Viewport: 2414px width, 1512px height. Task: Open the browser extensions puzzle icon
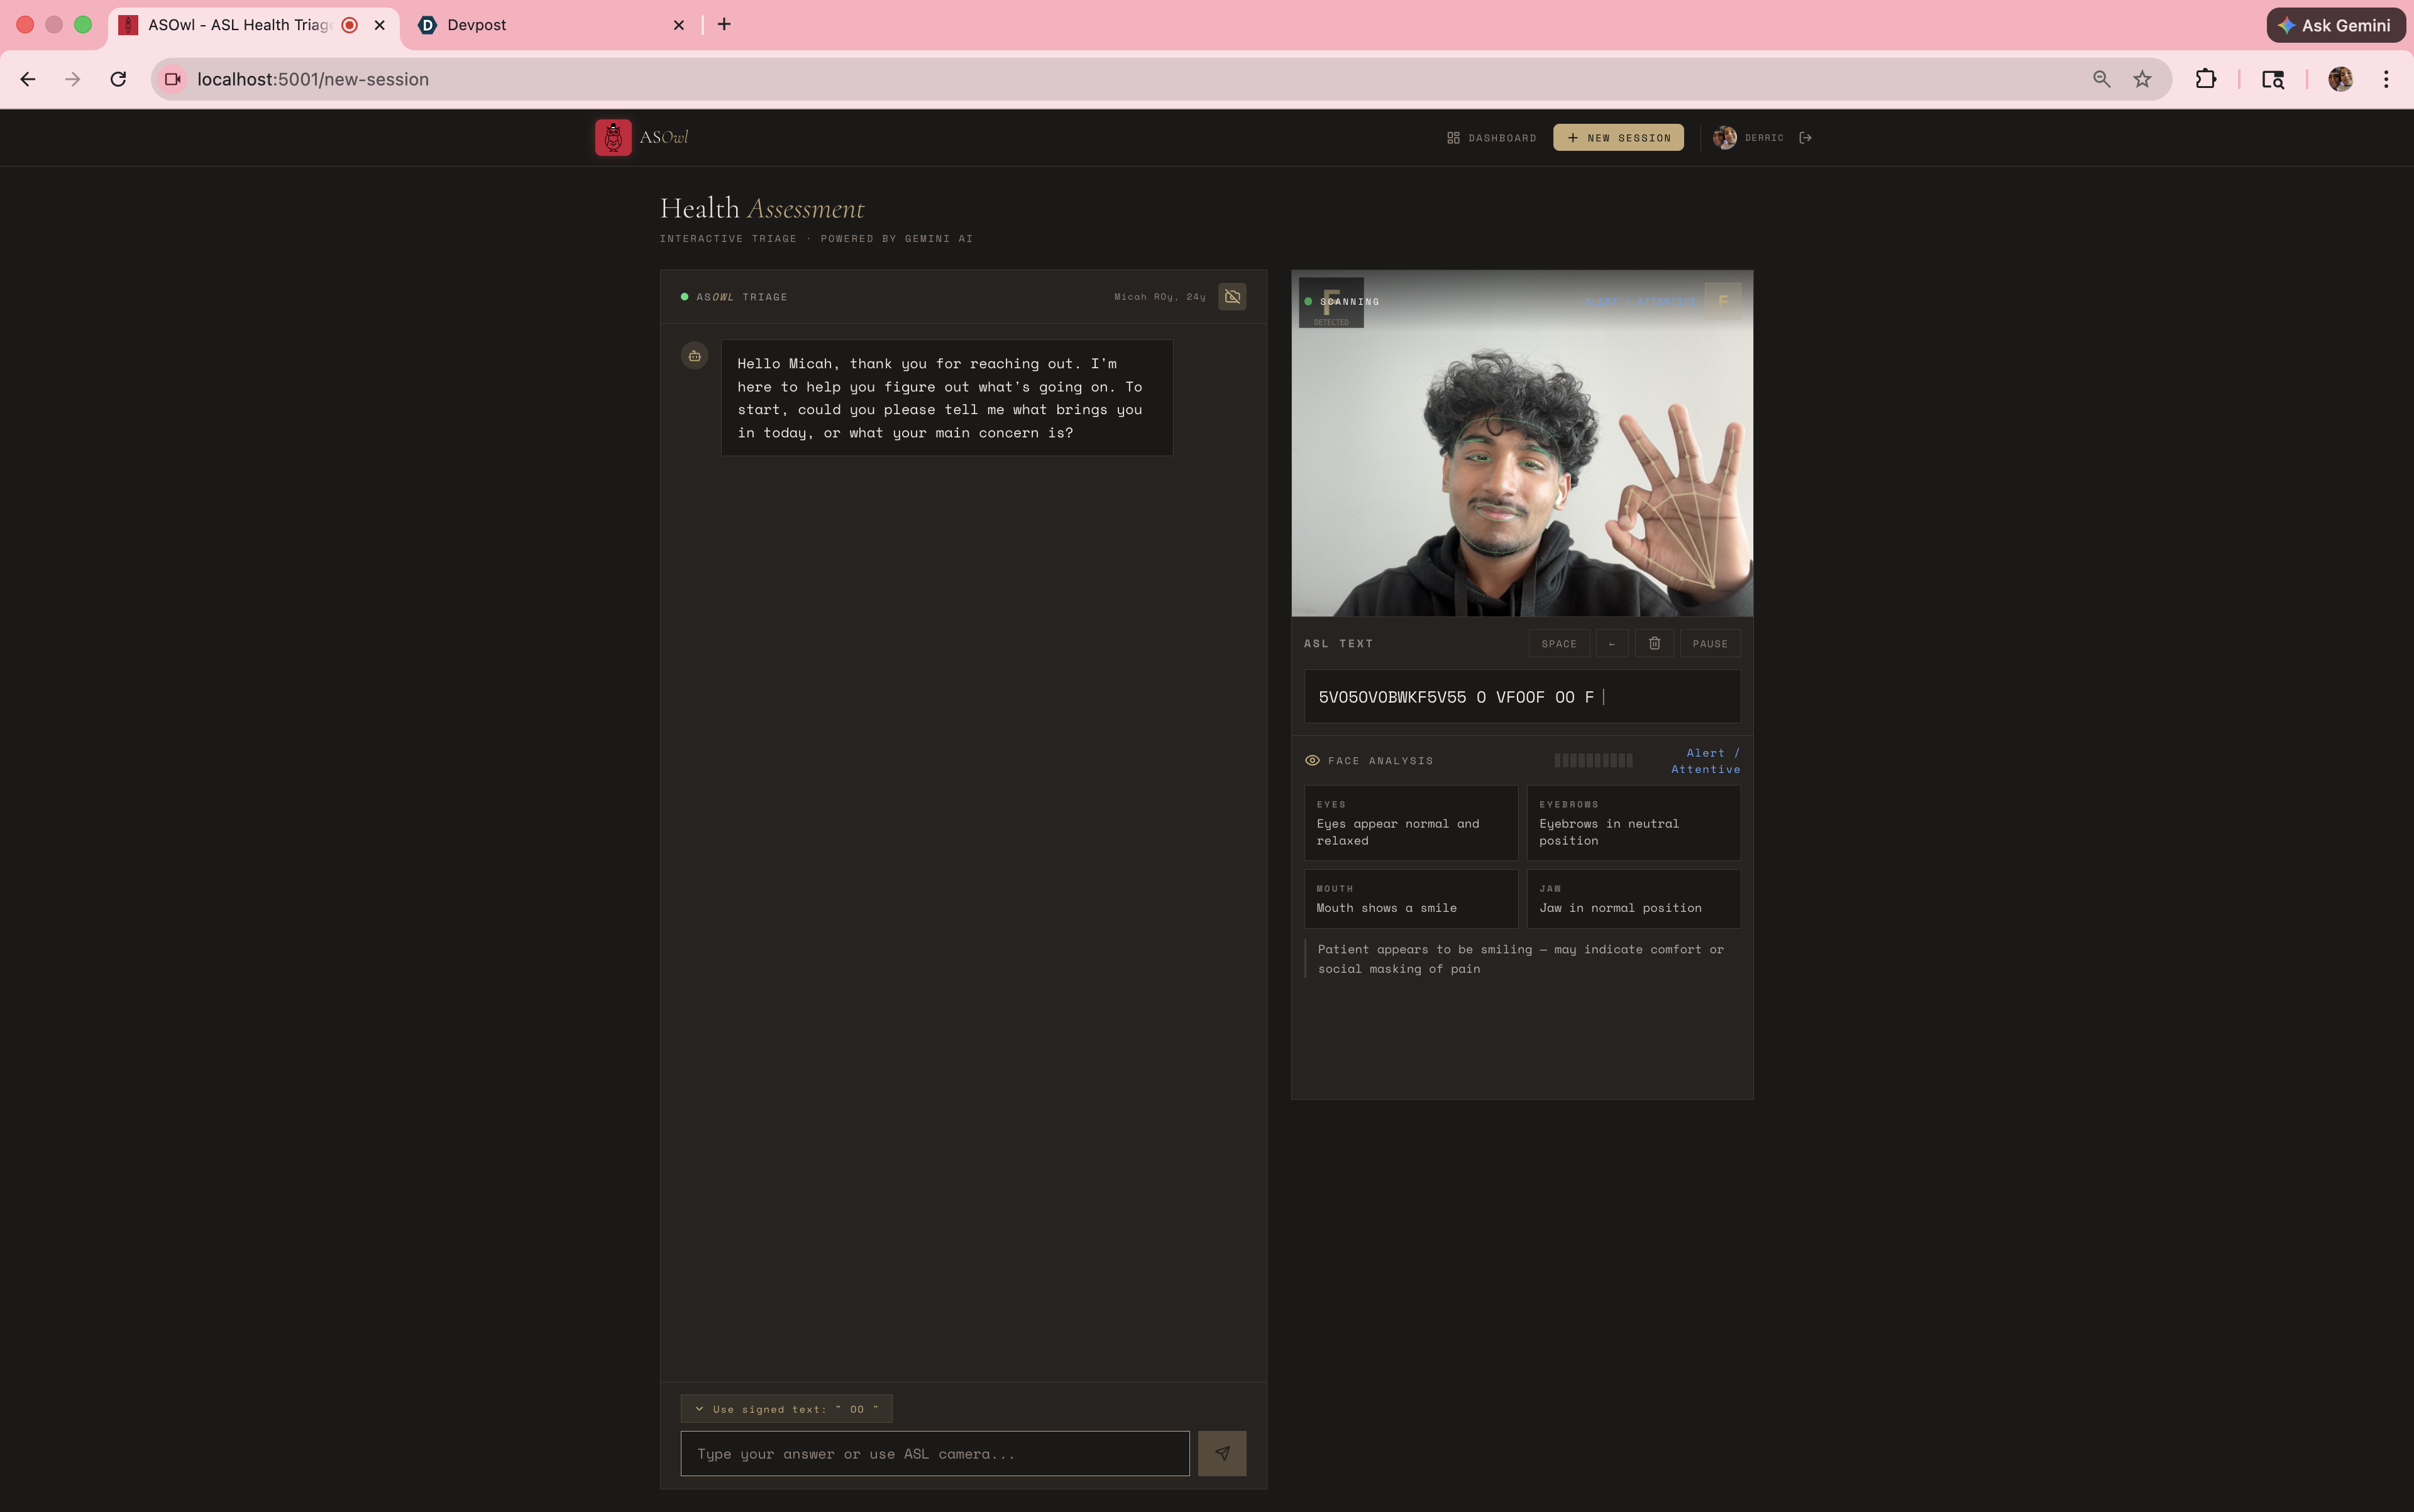coord(2205,79)
